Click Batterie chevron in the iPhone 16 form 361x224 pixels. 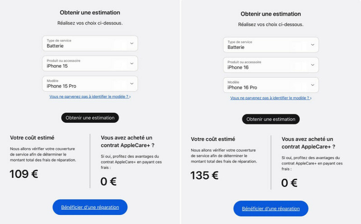312,45
